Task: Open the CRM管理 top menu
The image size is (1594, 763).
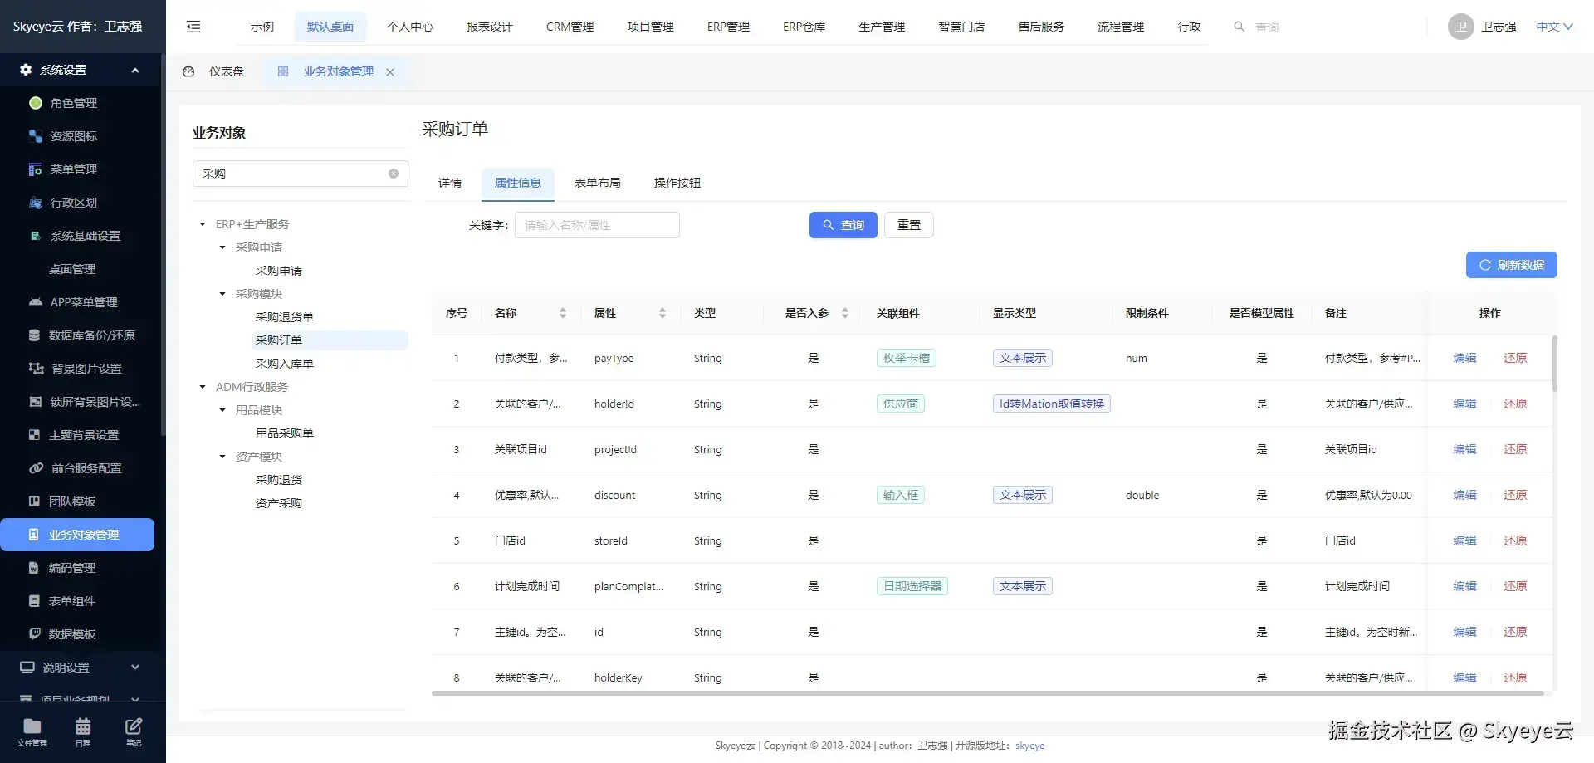Action: pyautogui.click(x=570, y=27)
